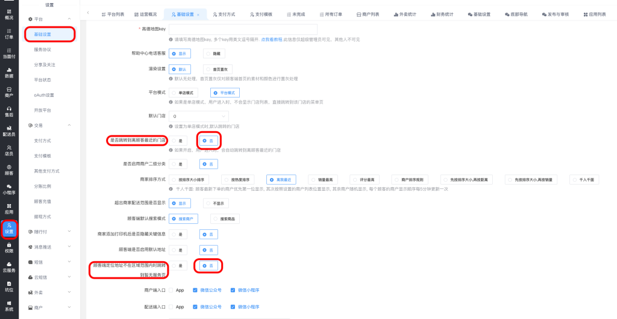617x319 pixels.
Task: Open the 权限 permissions lock icon
Action: pyautogui.click(x=9, y=247)
